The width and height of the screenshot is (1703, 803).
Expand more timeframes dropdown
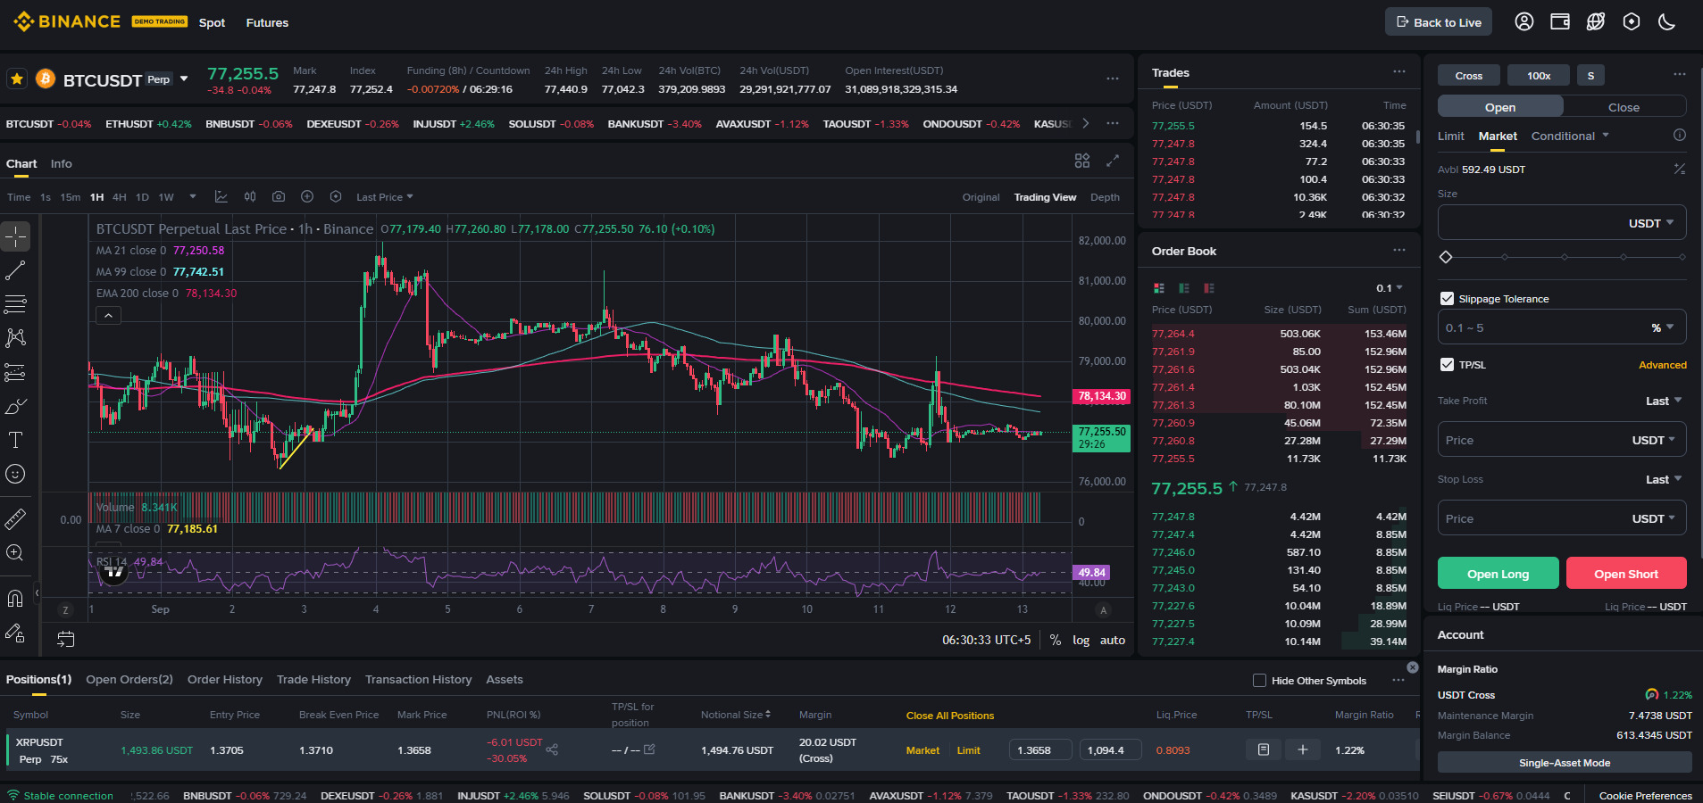coord(192,197)
